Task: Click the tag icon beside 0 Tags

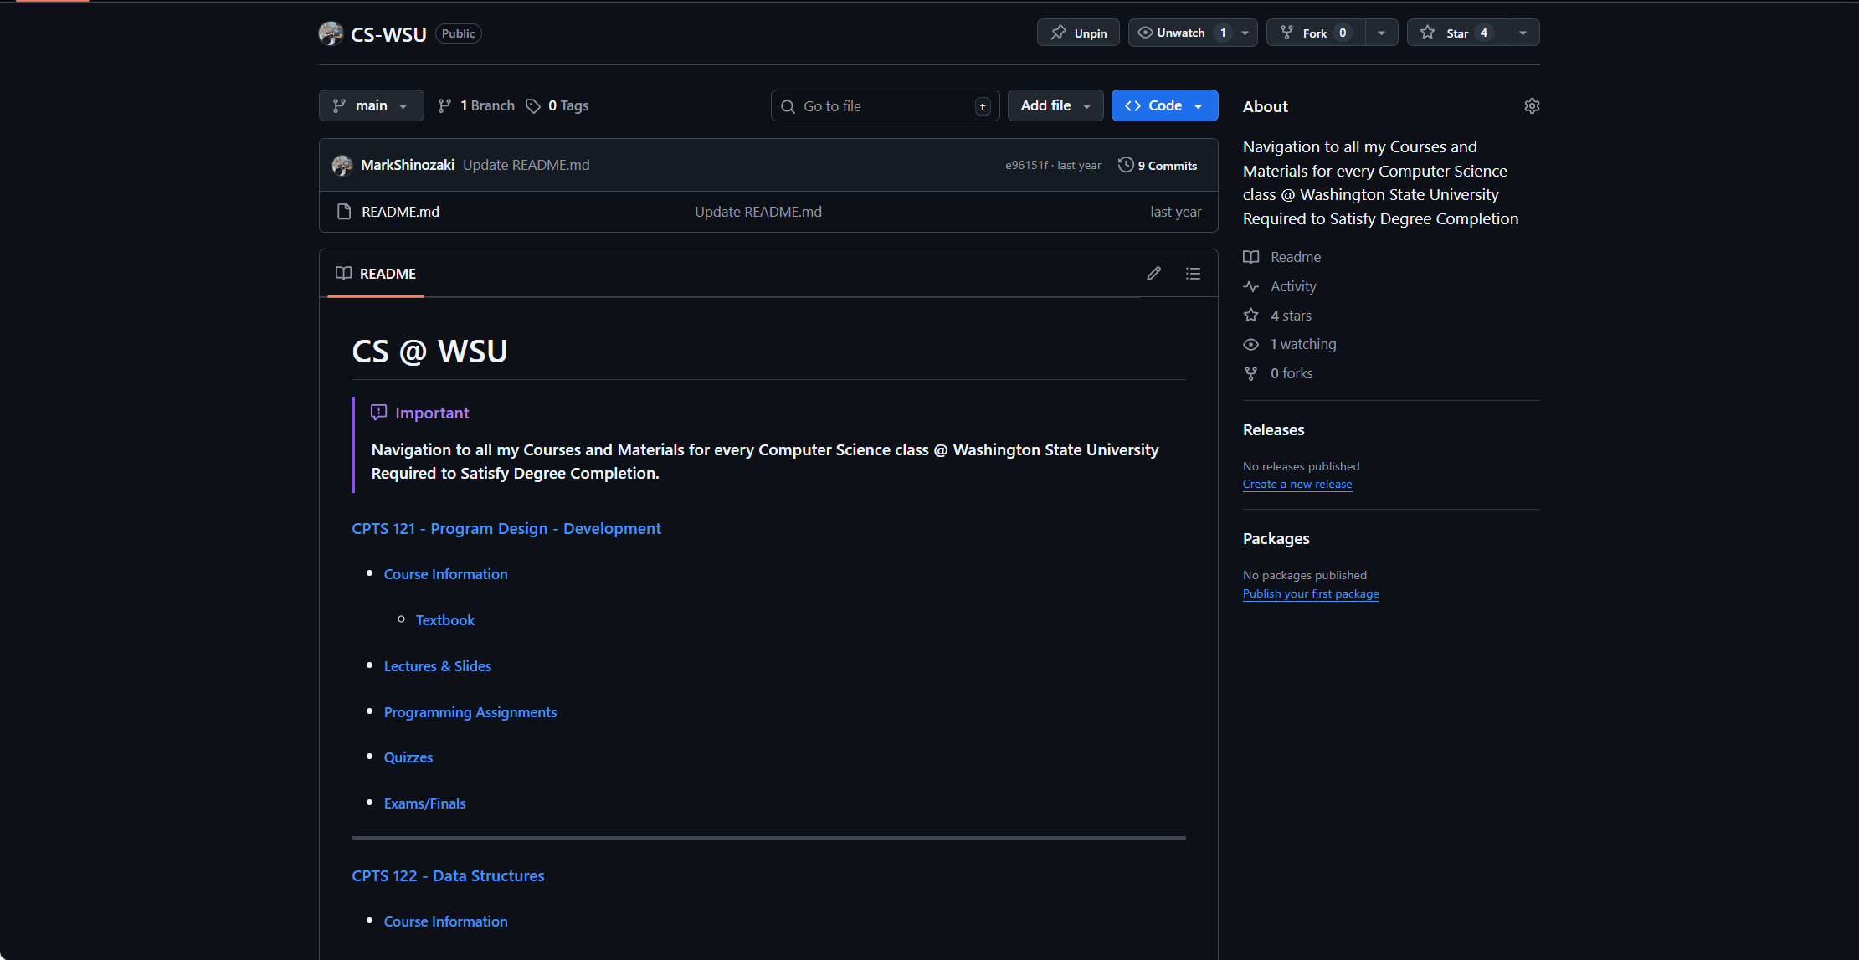Action: pos(533,106)
